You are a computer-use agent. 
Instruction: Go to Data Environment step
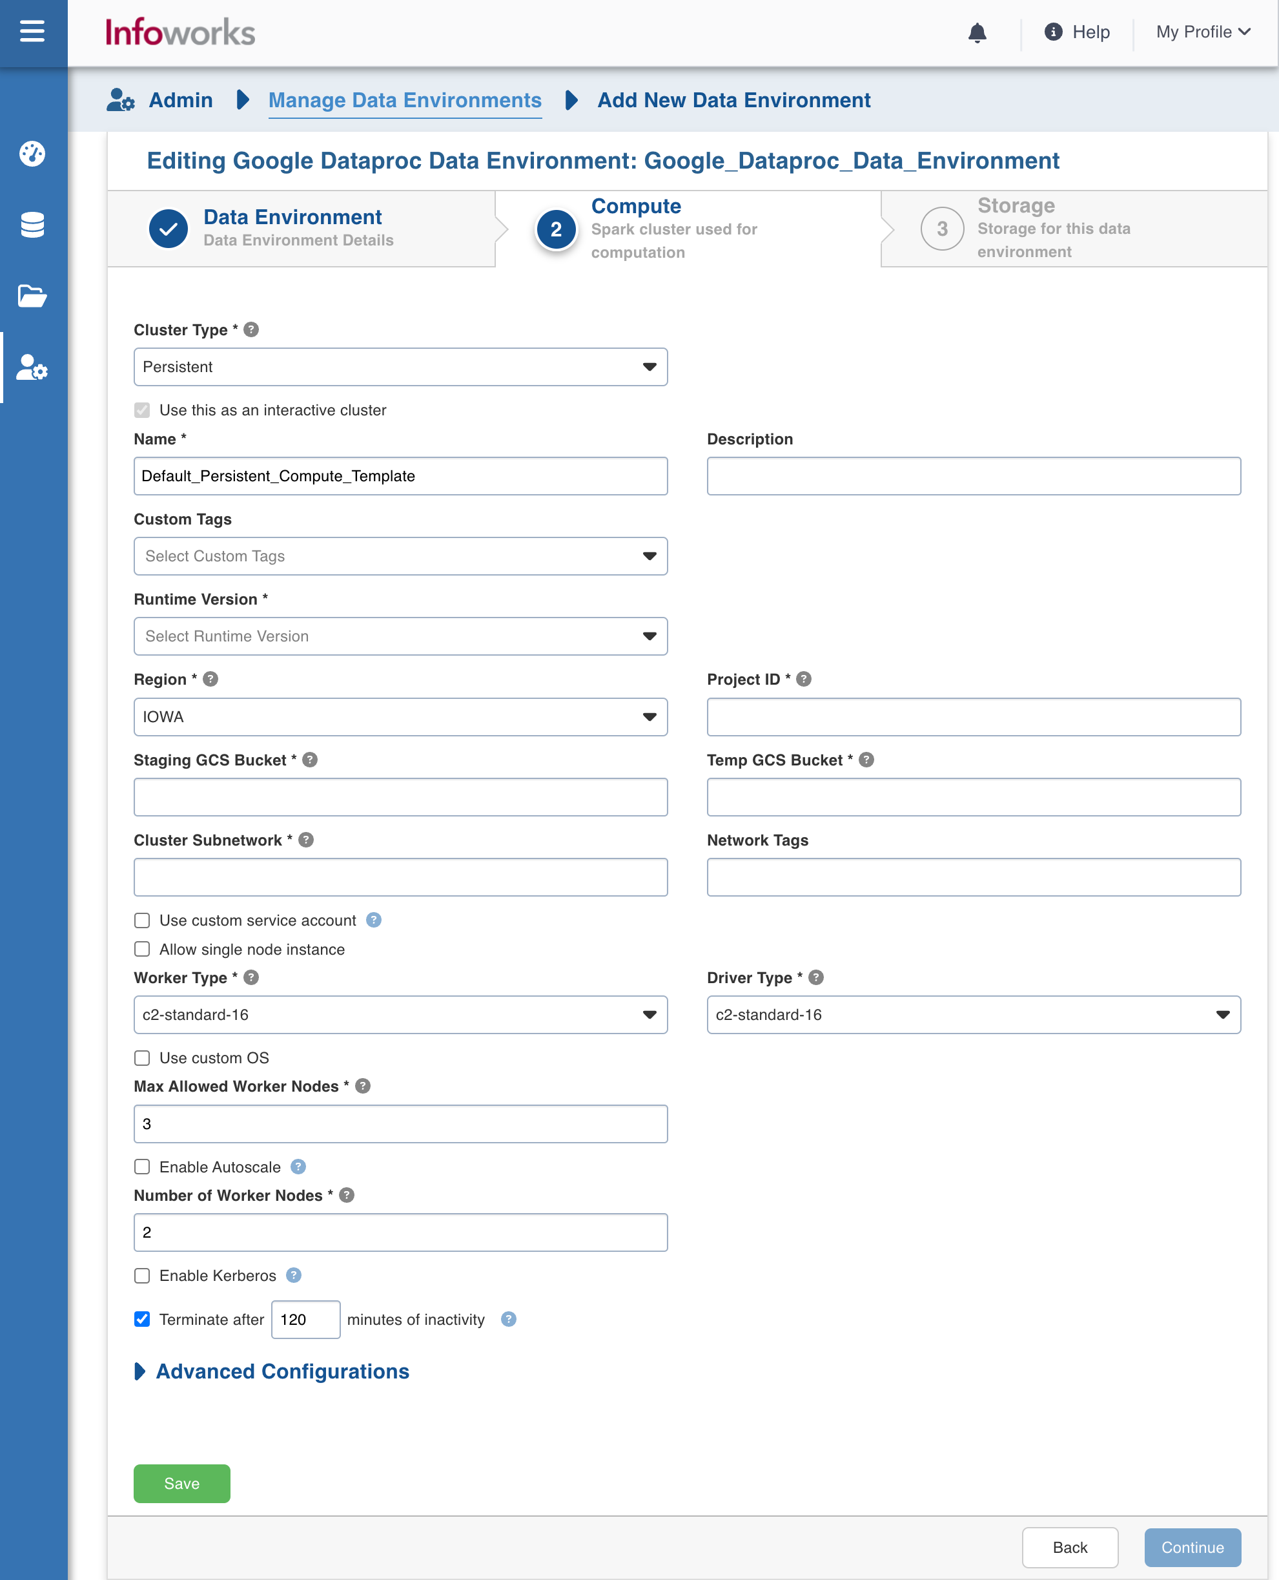point(302,229)
